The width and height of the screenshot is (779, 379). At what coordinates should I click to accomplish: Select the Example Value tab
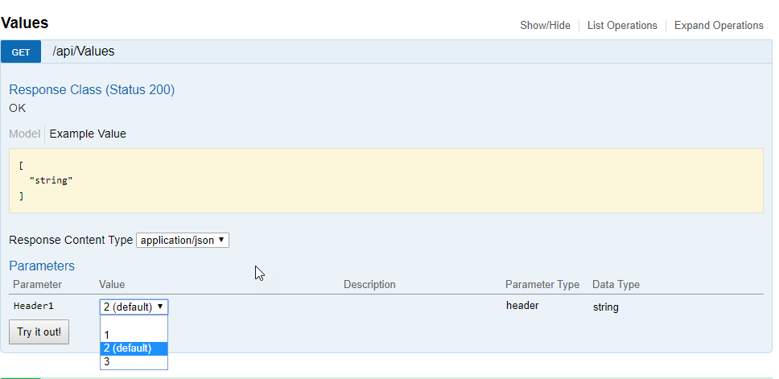point(88,134)
